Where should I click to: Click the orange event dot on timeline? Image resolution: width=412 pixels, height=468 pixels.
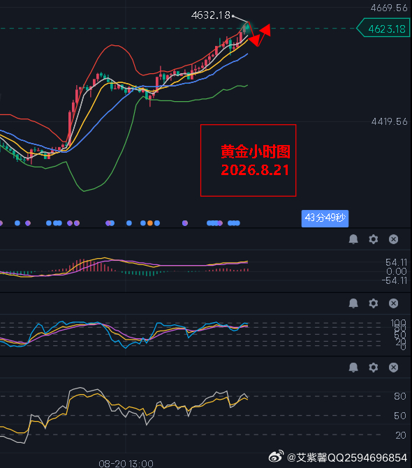click(150, 223)
